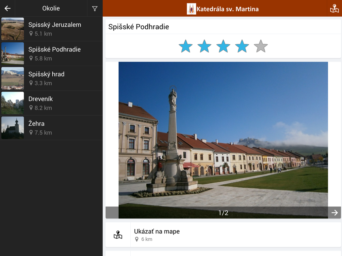Select Žehra from the nearby places
Image resolution: width=342 pixels, height=256 pixels.
click(x=55, y=128)
